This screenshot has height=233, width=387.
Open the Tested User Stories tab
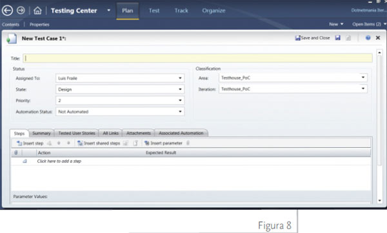77,133
